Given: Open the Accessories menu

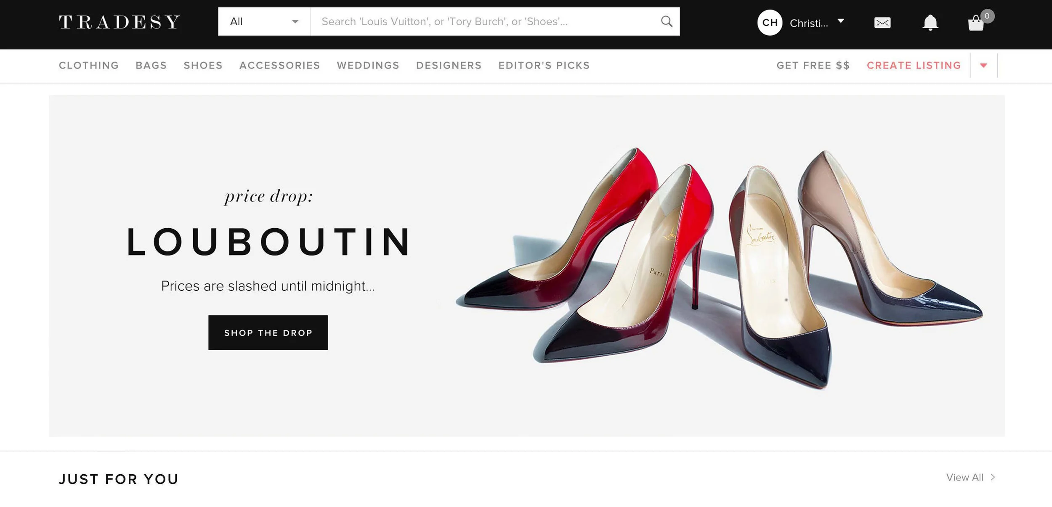Looking at the screenshot, I should 279,66.
